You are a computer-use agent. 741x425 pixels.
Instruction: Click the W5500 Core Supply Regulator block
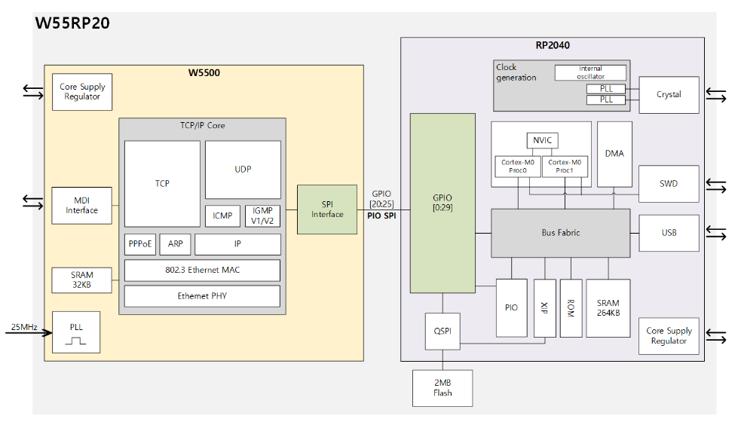tap(82, 92)
